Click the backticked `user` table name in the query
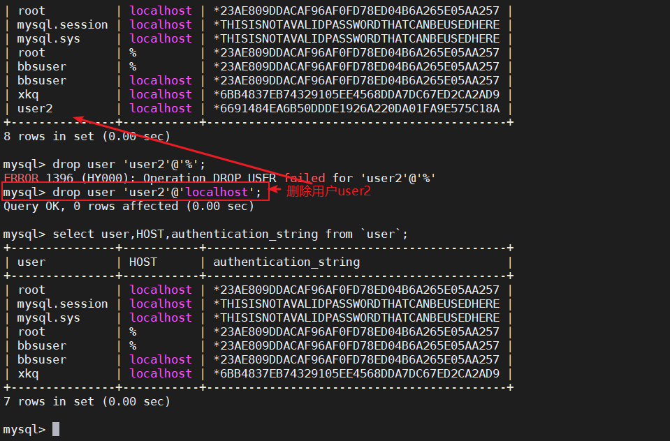Viewport: 670px width, 441px height. [x=381, y=234]
